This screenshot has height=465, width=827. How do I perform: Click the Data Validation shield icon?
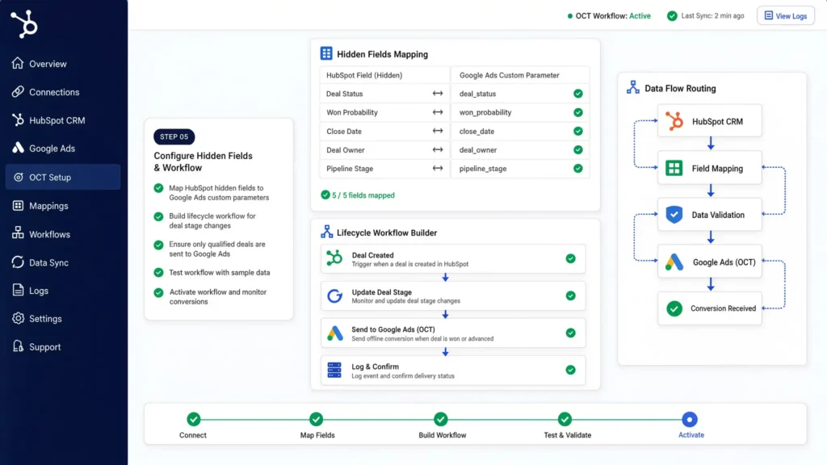tap(674, 215)
